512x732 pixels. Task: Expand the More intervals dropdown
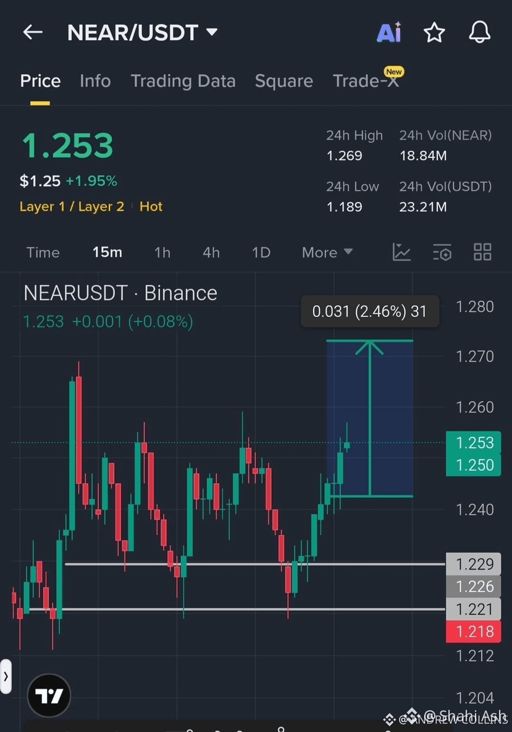[x=327, y=253]
